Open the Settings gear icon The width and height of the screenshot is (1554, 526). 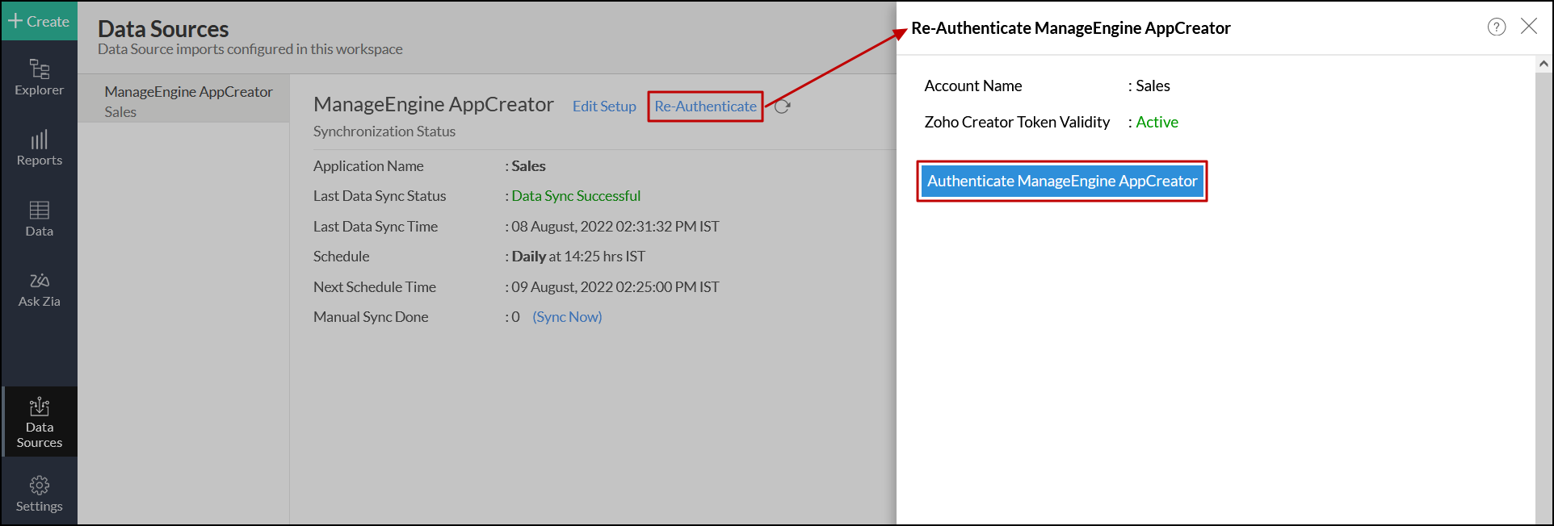point(39,494)
